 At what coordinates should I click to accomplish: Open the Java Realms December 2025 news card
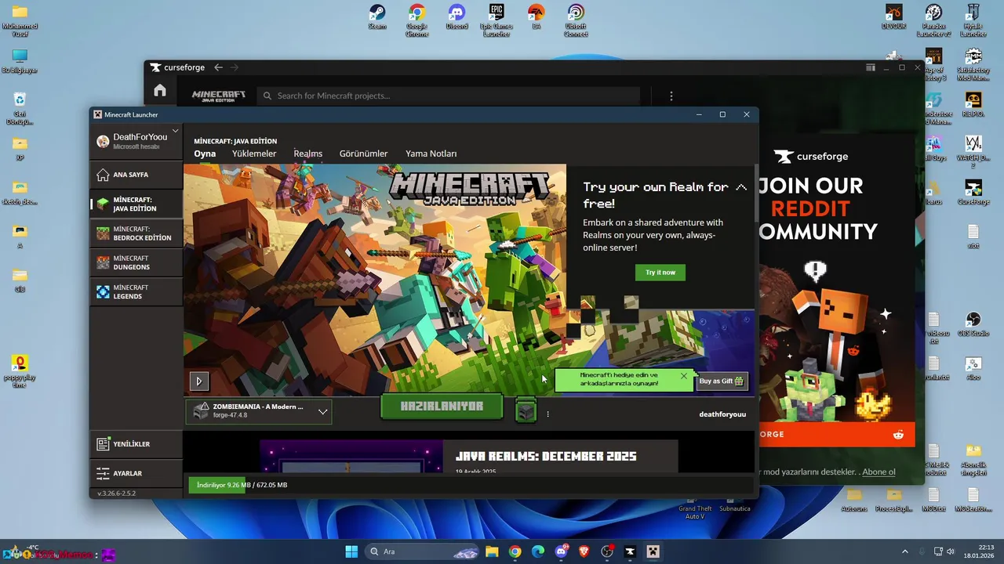click(469, 456)
